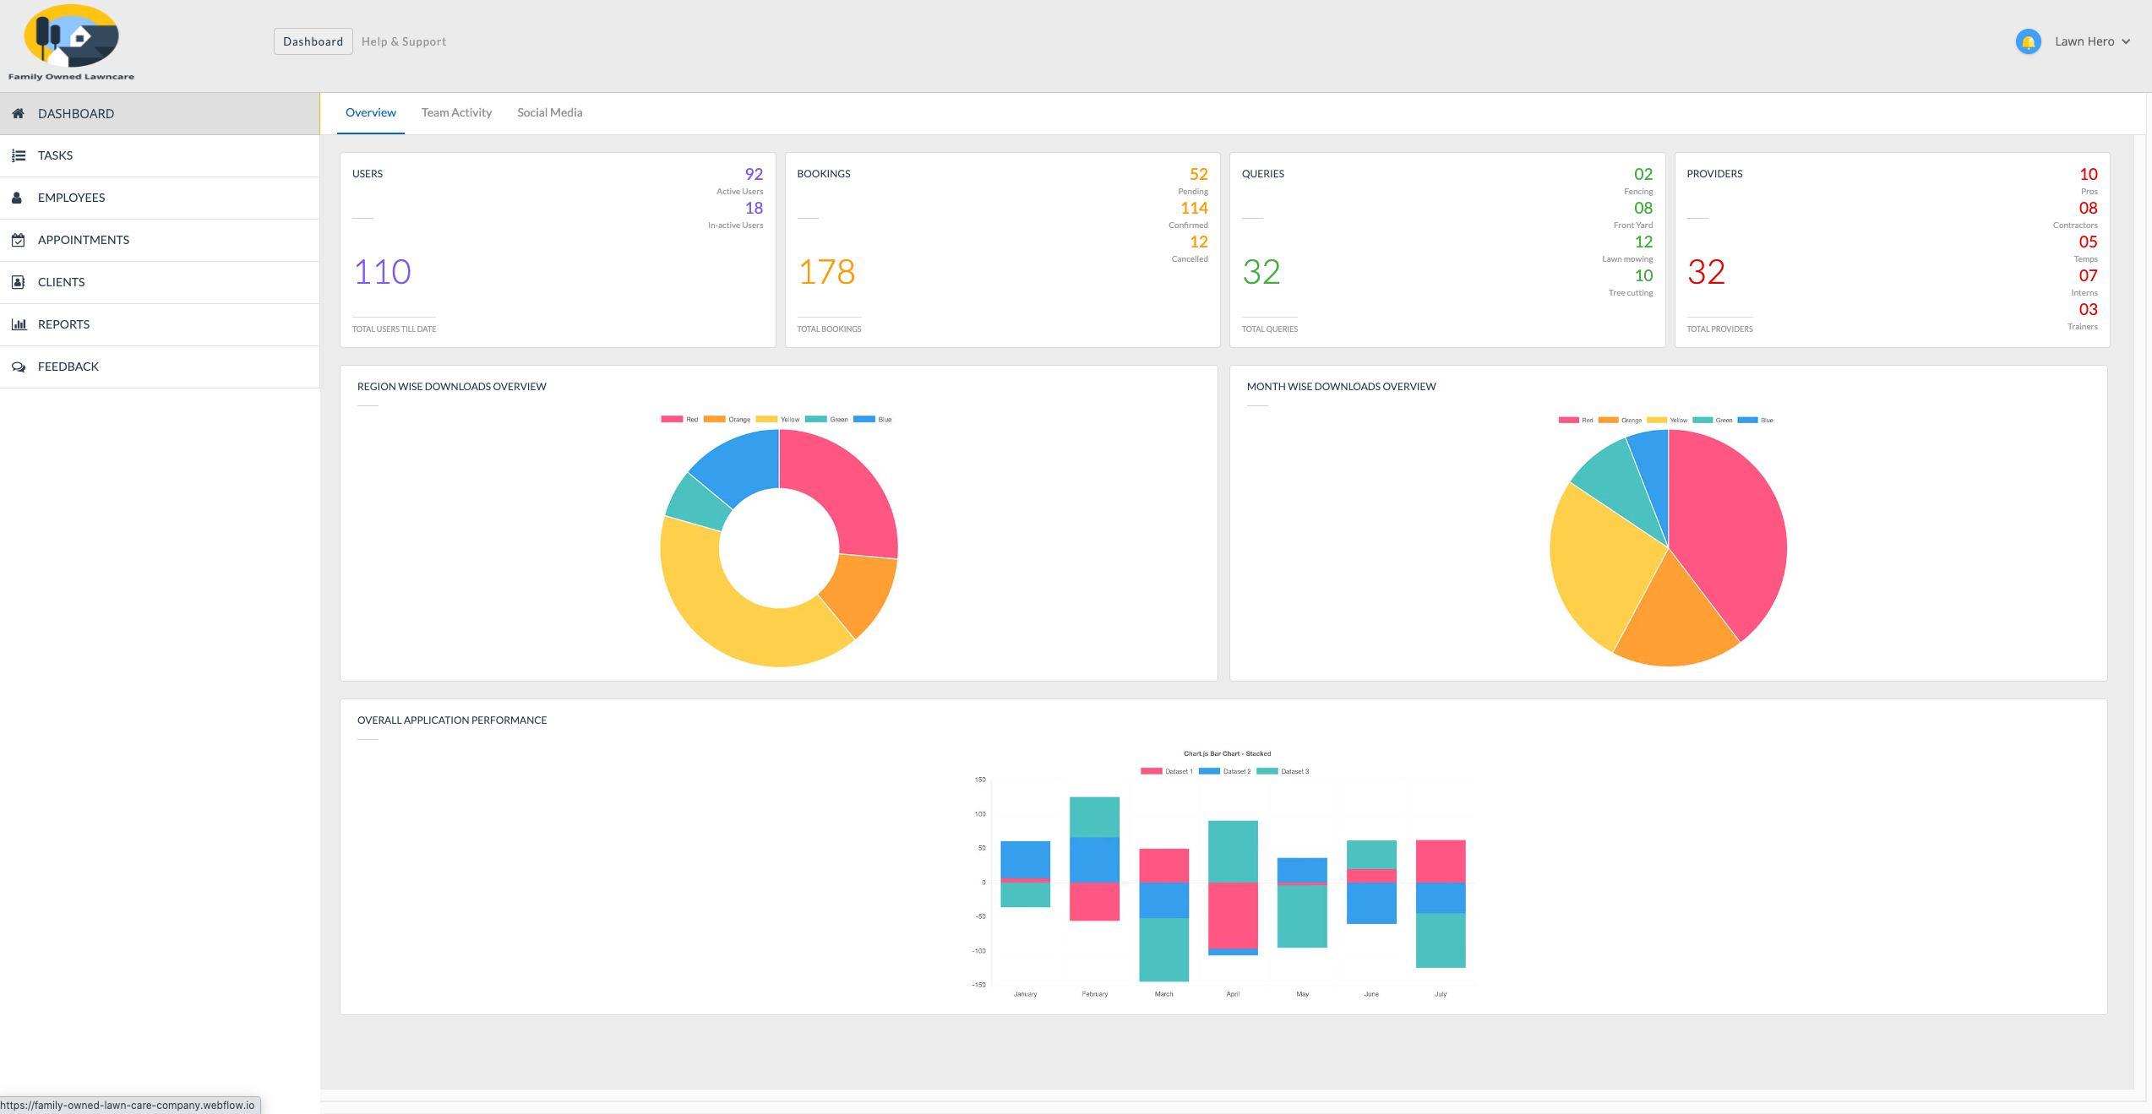Open the Social Media tab
Viewport: 2152px width, 1114px height.
click(x=549, y=112)
